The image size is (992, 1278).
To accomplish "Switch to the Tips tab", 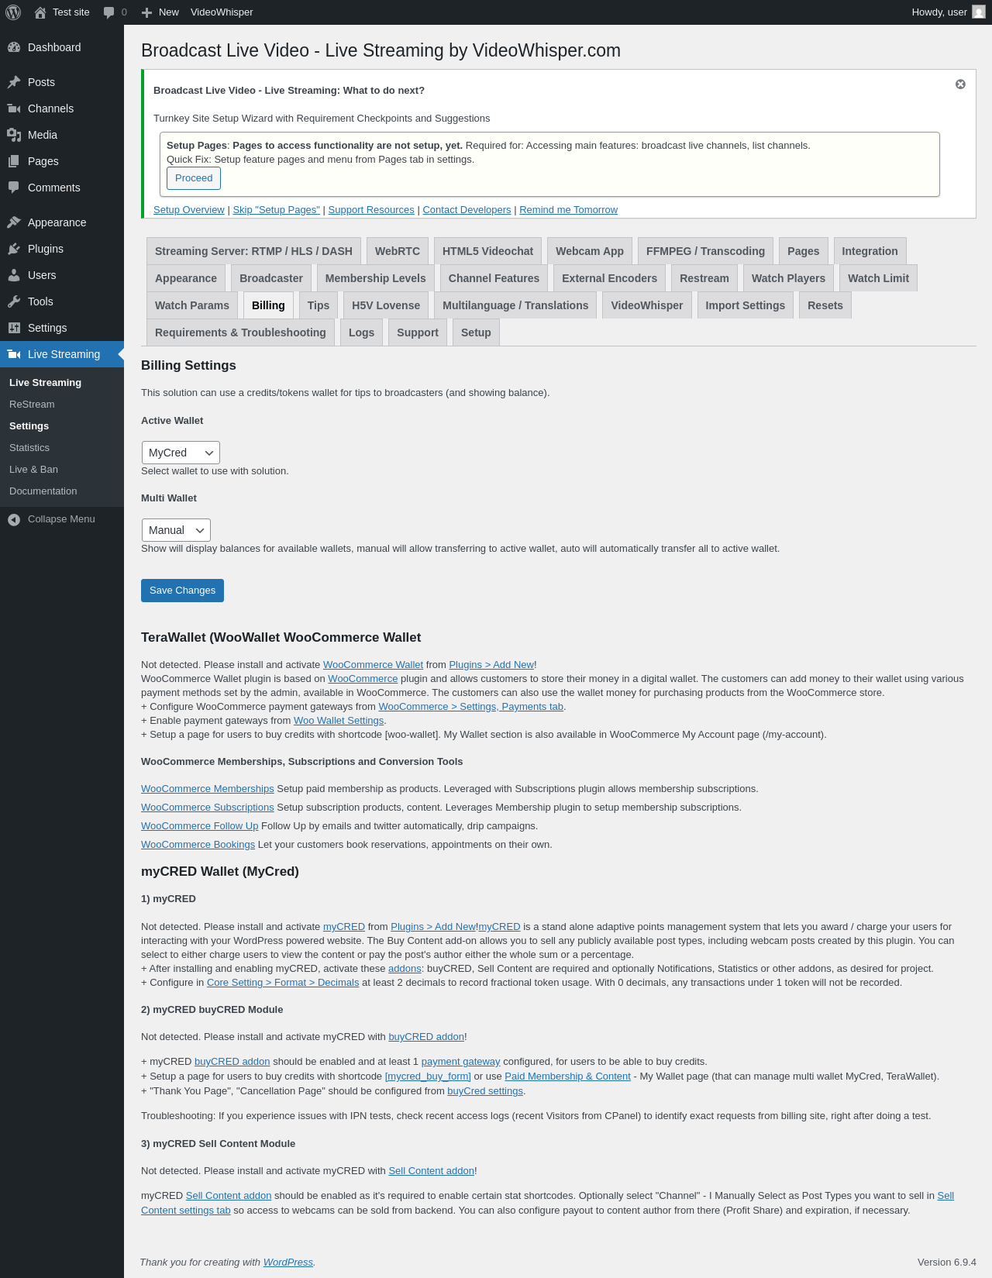I will 319,305.
